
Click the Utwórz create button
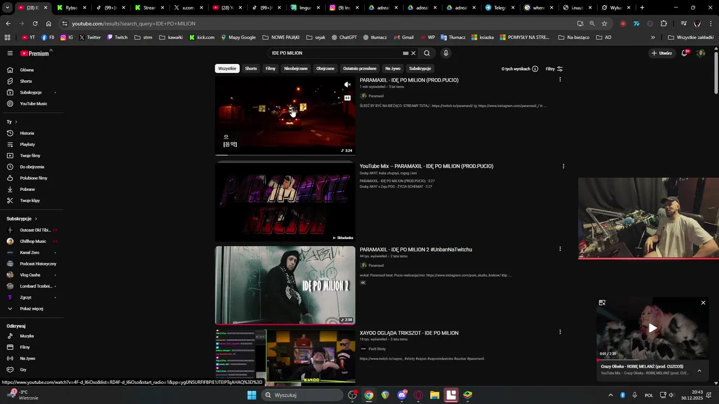tap(662, 53)
